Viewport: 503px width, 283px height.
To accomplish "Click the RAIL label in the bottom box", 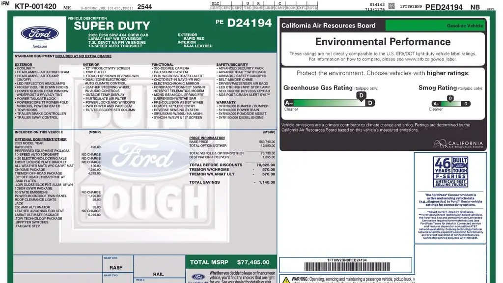I will click(159, 274).
